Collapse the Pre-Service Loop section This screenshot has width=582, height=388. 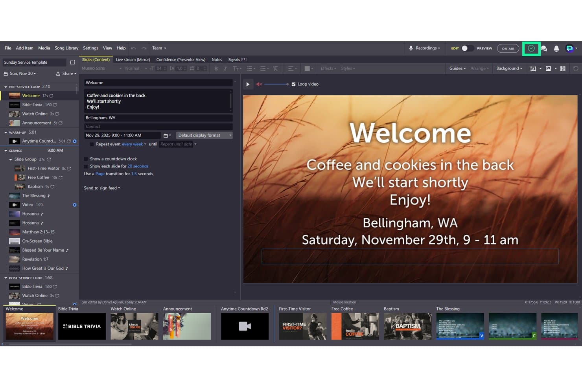[6, 87]
